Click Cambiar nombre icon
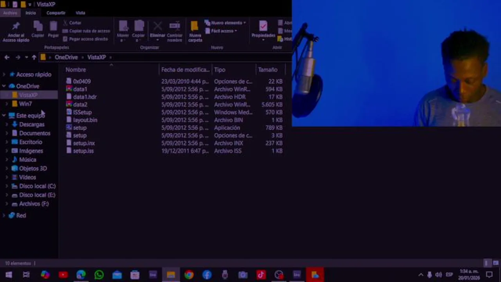Image resolution: width=501 pixels, height=282 pixels. (x=175, y=26)
